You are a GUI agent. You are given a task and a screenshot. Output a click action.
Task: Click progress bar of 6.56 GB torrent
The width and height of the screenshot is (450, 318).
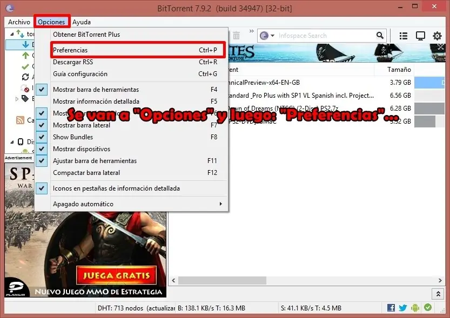[x=429, y=96]
